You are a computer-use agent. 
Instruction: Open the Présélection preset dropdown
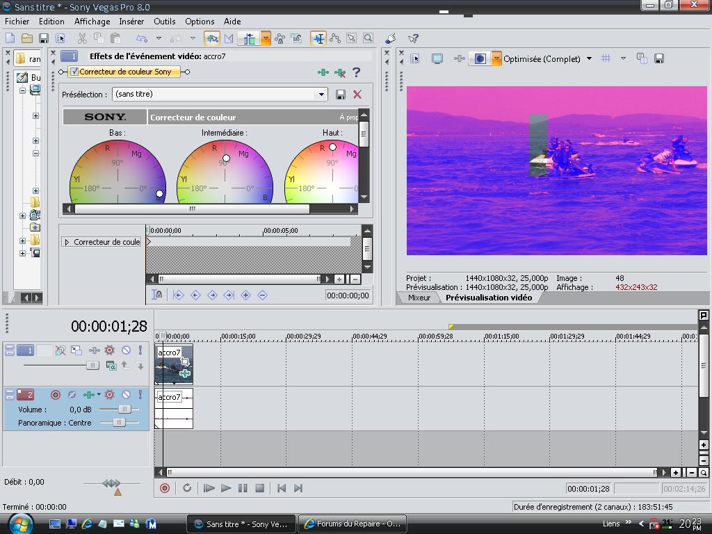pyautogui.click(x=321, y=95)
